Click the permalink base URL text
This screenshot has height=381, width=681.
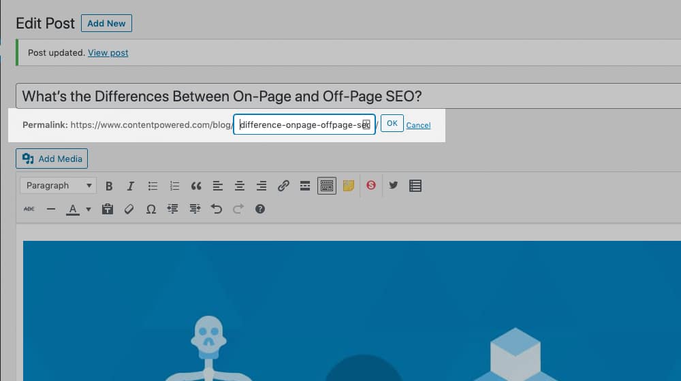(152, 125)
